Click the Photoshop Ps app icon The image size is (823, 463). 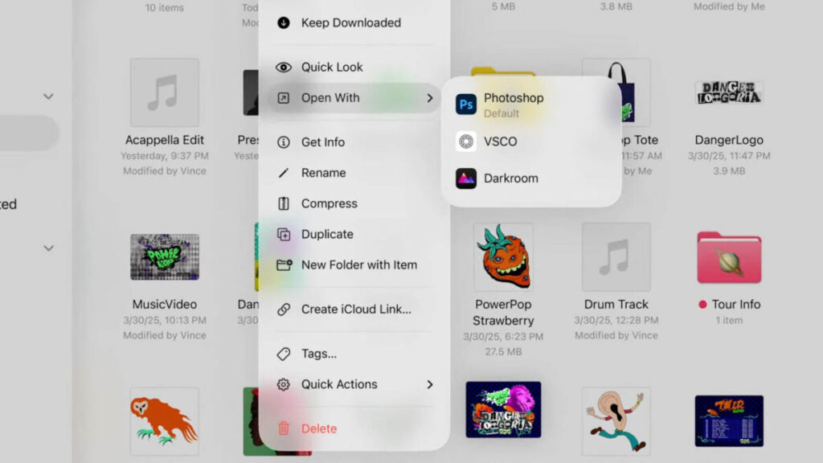(x=466, y=104)
